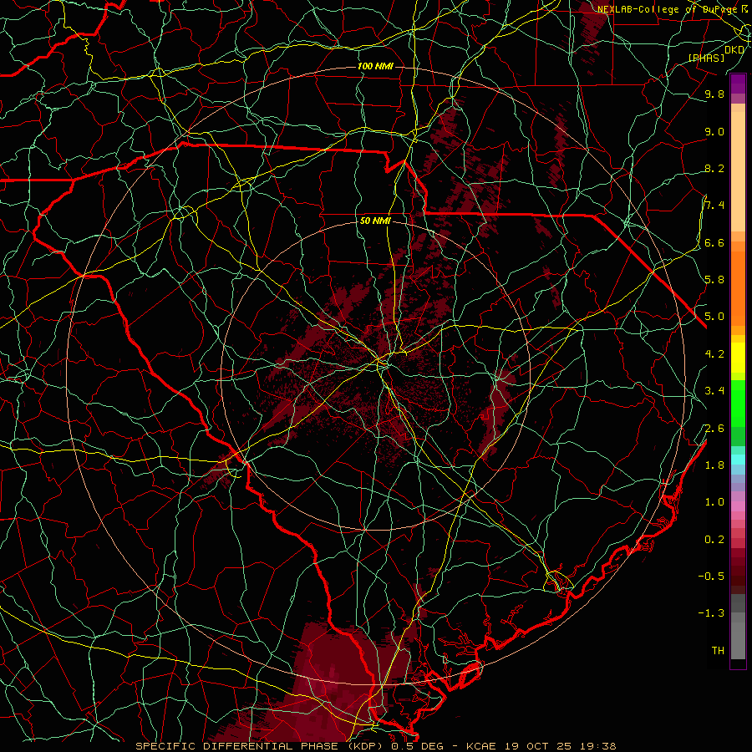Click the NEXLAB-College of DuPage label
Viewport: 752px width, 752px height.
point(668,9)
